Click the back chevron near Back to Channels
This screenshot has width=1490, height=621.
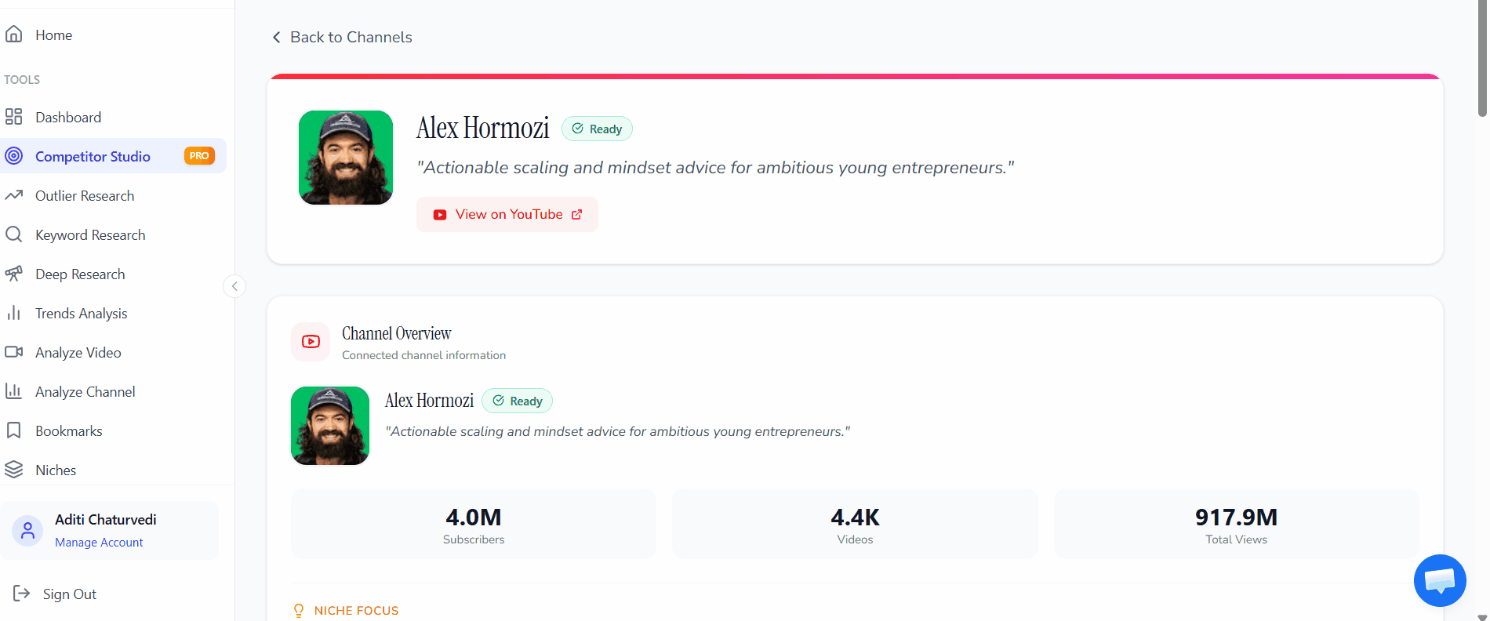pyautogui.click(x=276, y=37)
